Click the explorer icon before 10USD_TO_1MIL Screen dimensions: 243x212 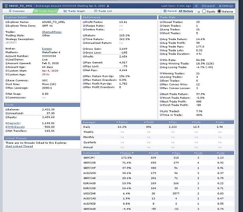click(x=6, y=6)
